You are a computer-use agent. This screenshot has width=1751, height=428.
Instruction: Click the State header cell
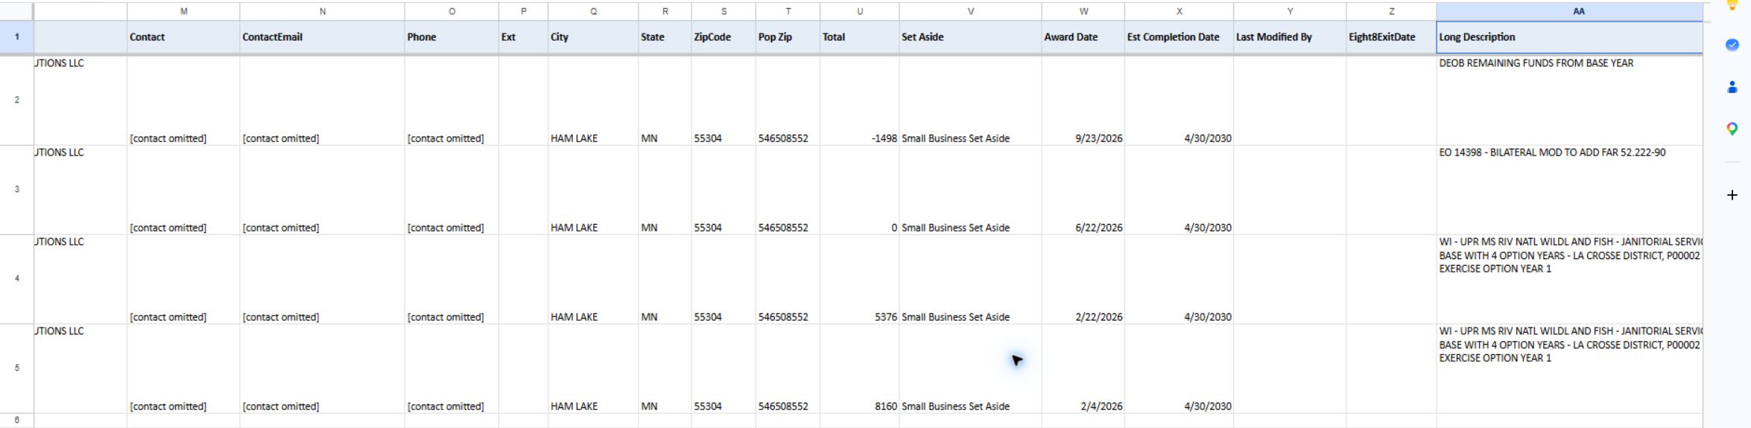[x=665, y=37]
